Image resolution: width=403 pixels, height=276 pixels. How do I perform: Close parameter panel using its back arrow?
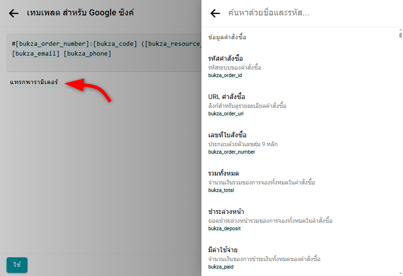pos(215,14)
